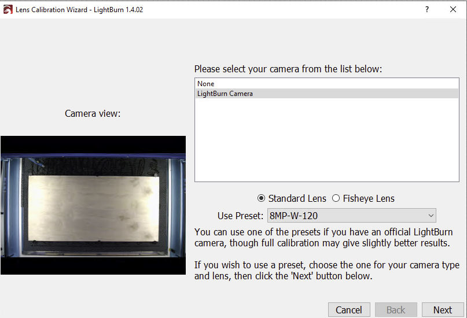This screenshot has width=467, height=318.
Task: Close the Lens Calibration Wizard window
Action: [453, 9]
